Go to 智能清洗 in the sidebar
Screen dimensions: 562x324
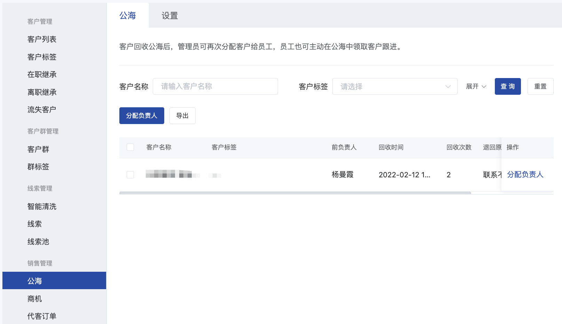coord(42,207)
